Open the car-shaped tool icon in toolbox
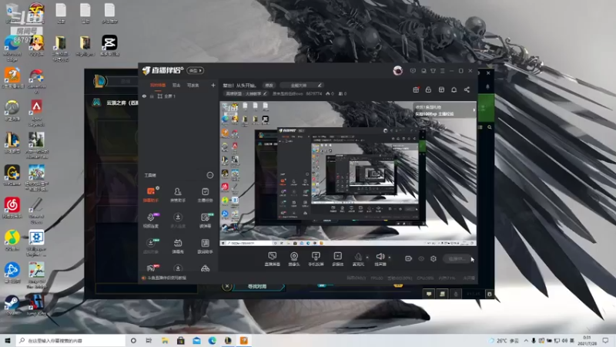The width and height of the screenshot is (616, 347). pyautogui.click(x=205, y=268)
